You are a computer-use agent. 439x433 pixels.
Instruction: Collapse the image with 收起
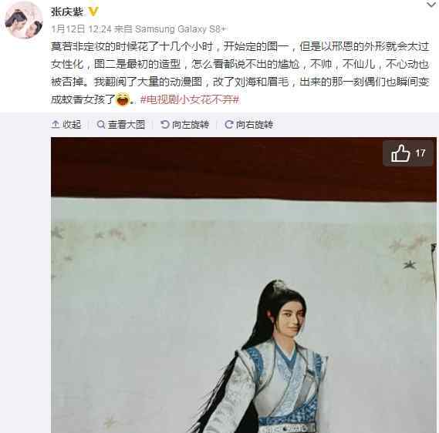pyautogui.click(x=66, y=124)
